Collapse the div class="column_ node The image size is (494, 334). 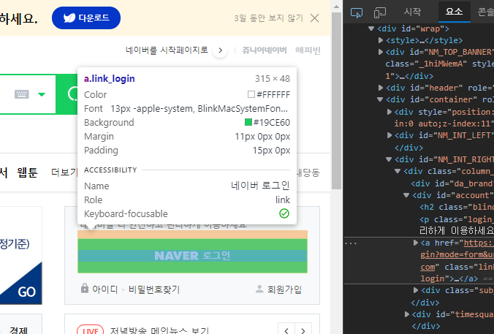click(398, 171)
